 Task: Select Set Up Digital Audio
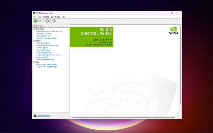(x=44, y=52)
